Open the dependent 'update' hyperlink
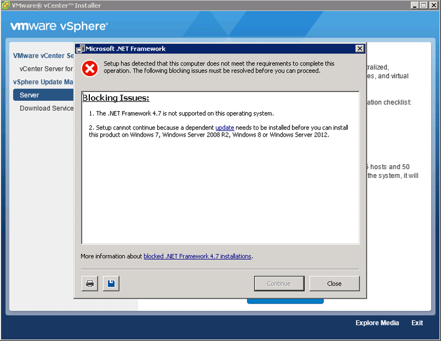Viewport: 441px width, 341px height. click(x=225, y=128)
